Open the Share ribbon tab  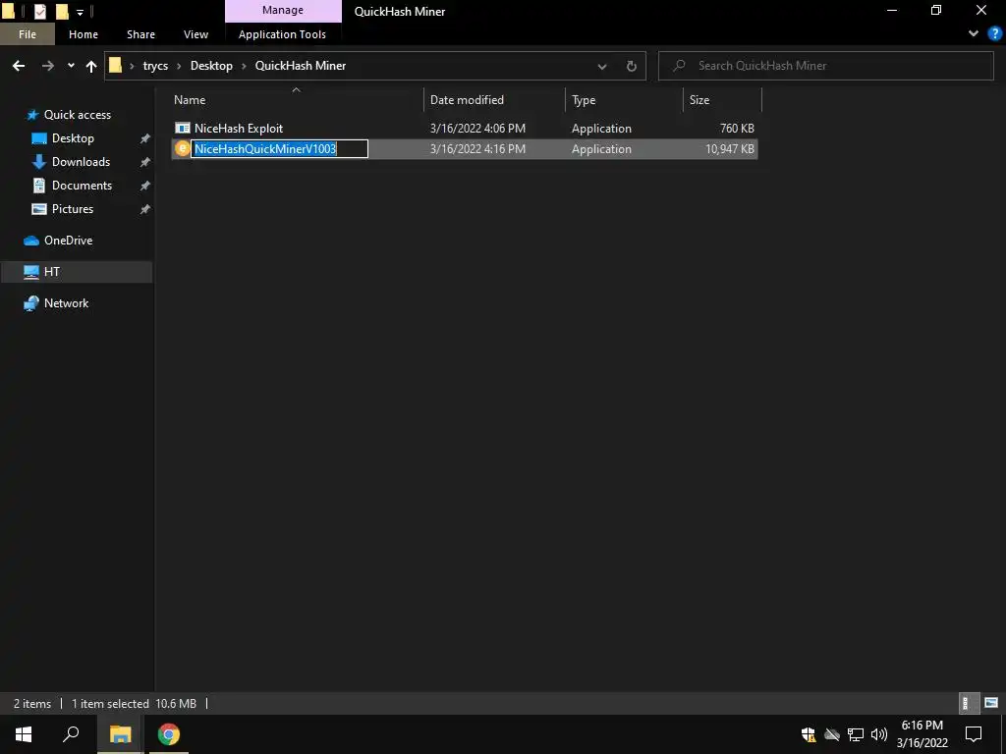click(140, 34)
